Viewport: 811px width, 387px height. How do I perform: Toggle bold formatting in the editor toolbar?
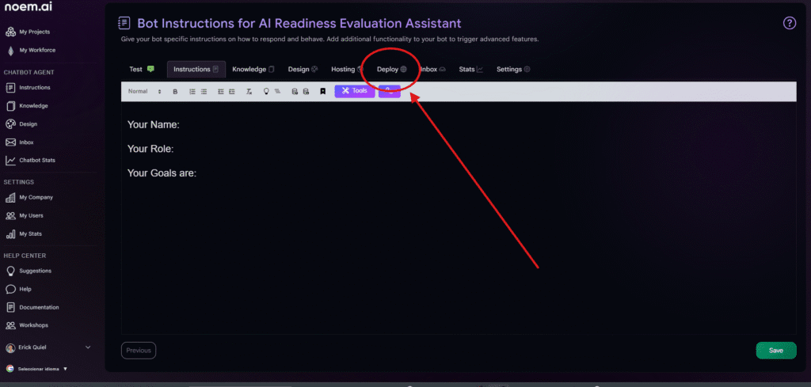pyautogui.click(x=175, y=92)
